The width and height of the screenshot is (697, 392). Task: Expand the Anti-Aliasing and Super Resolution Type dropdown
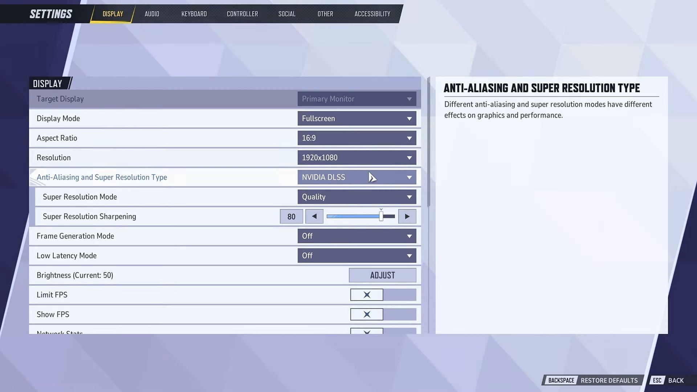(x=409, y=177)
